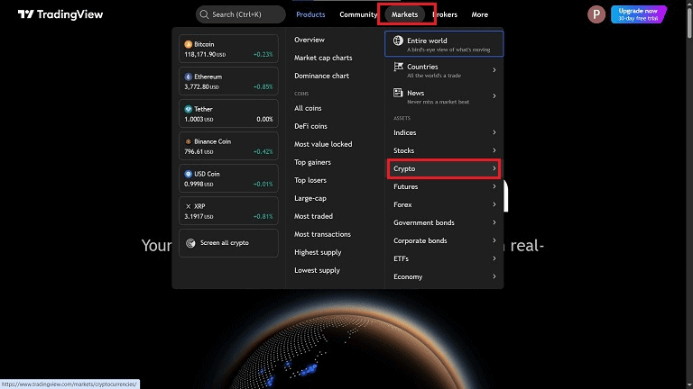Click the Ethereum coin icon
The image size is (693, 389).
(x=189, y=77)
